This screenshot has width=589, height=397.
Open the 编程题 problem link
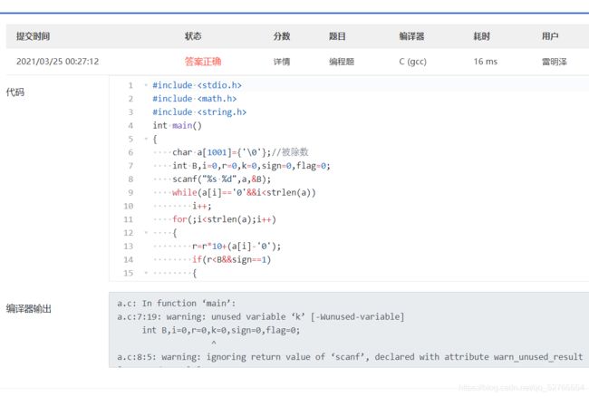click(x=342, y=62)
